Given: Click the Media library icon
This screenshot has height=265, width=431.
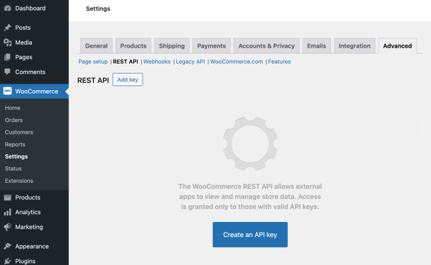Looking at the screenshot, I should click(8, 42).
